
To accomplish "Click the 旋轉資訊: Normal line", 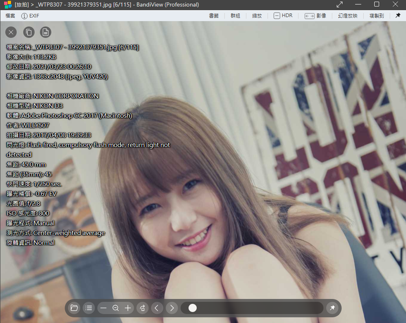I will pos(30,243).
